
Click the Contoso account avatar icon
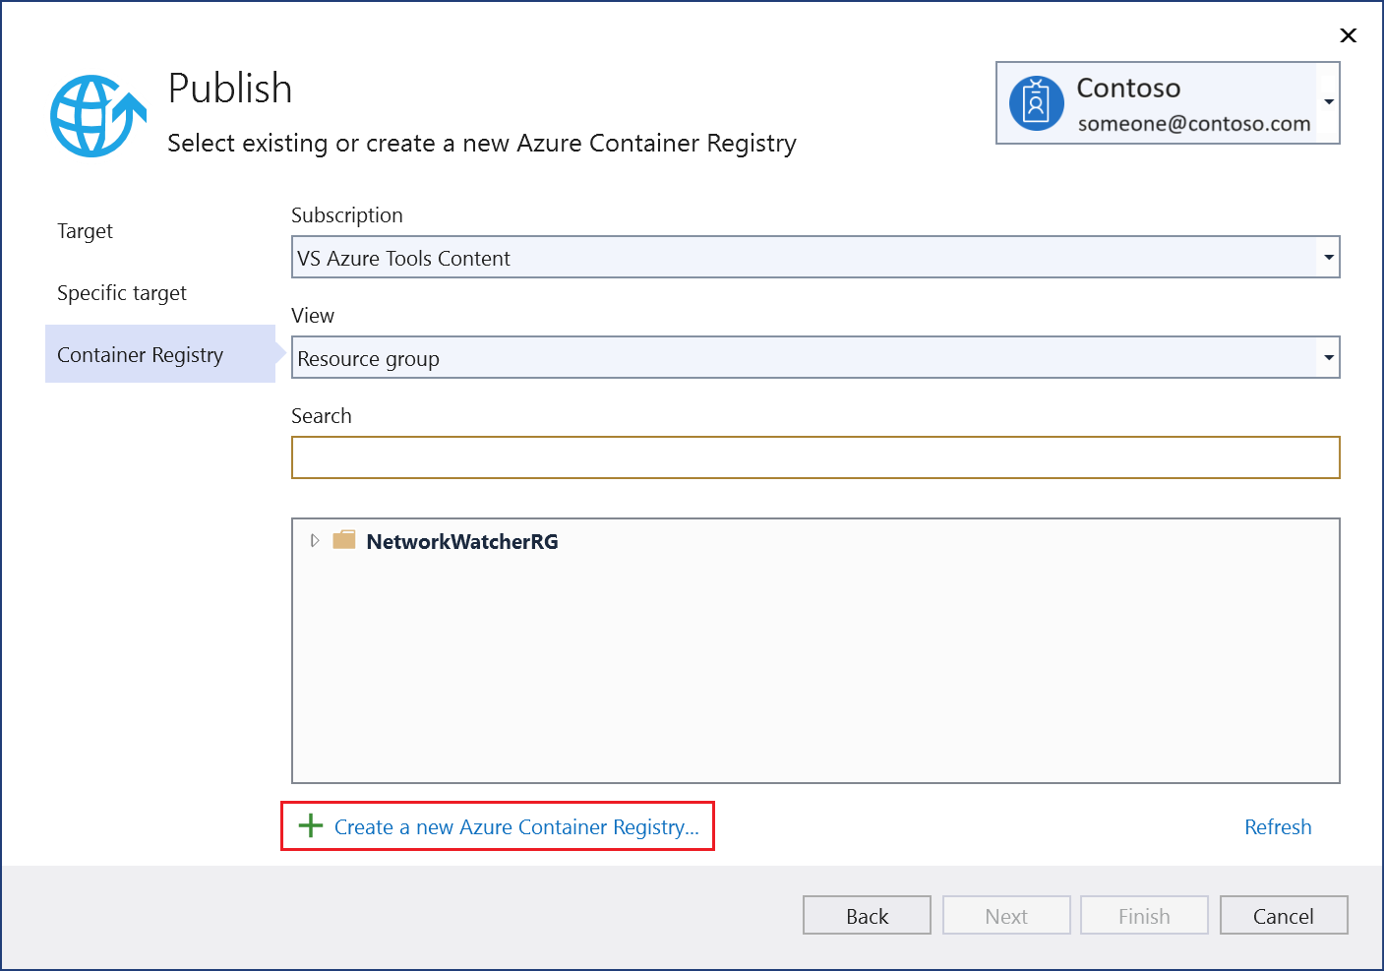click(1036, 102)
